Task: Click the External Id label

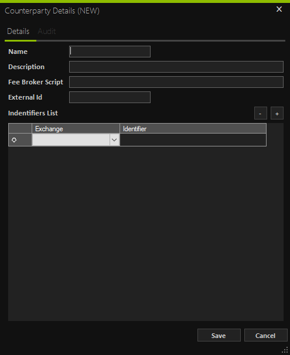Action: 25,97
